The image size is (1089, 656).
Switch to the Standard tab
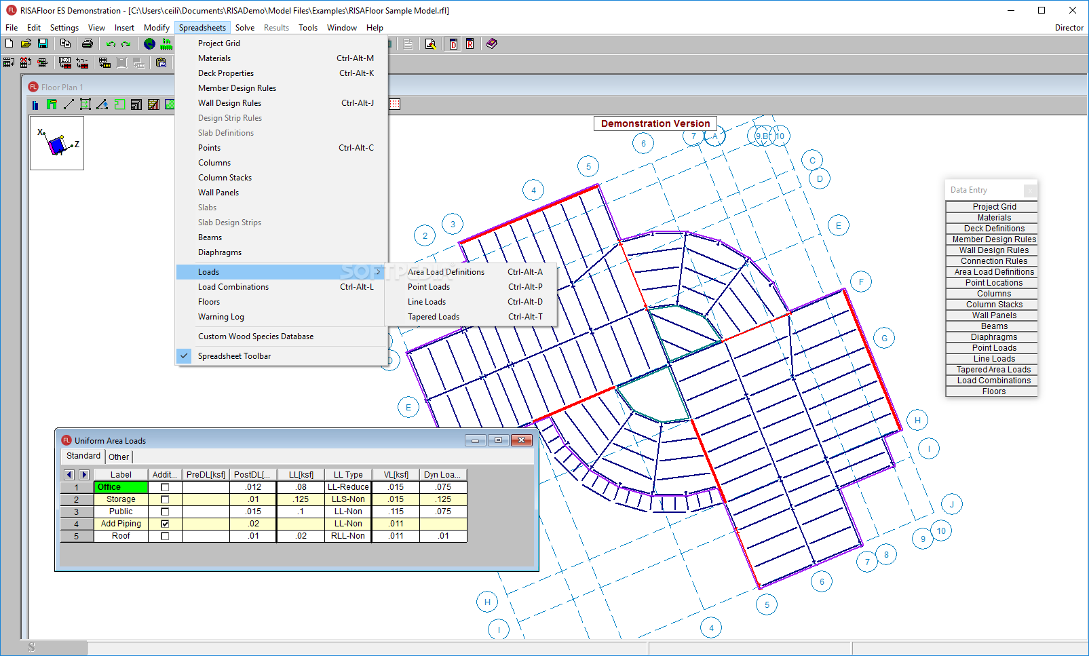point(83,456)
